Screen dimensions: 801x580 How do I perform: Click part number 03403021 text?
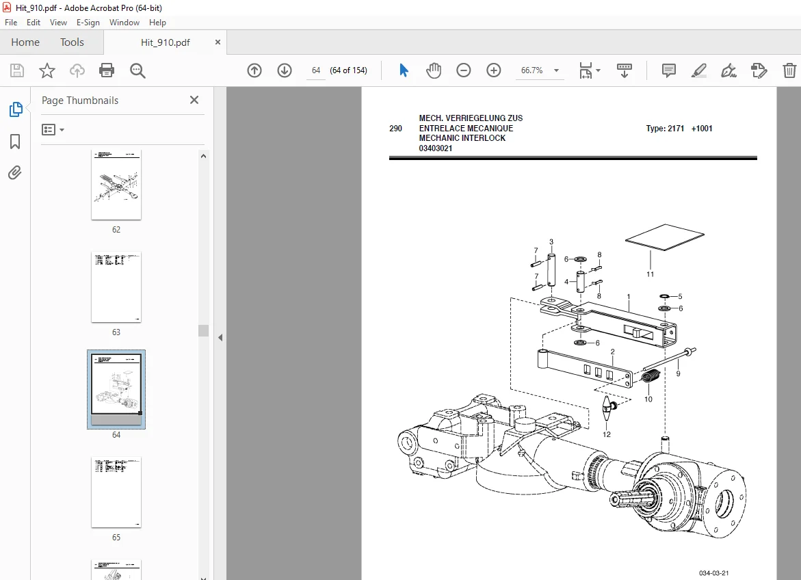[435, 148]
